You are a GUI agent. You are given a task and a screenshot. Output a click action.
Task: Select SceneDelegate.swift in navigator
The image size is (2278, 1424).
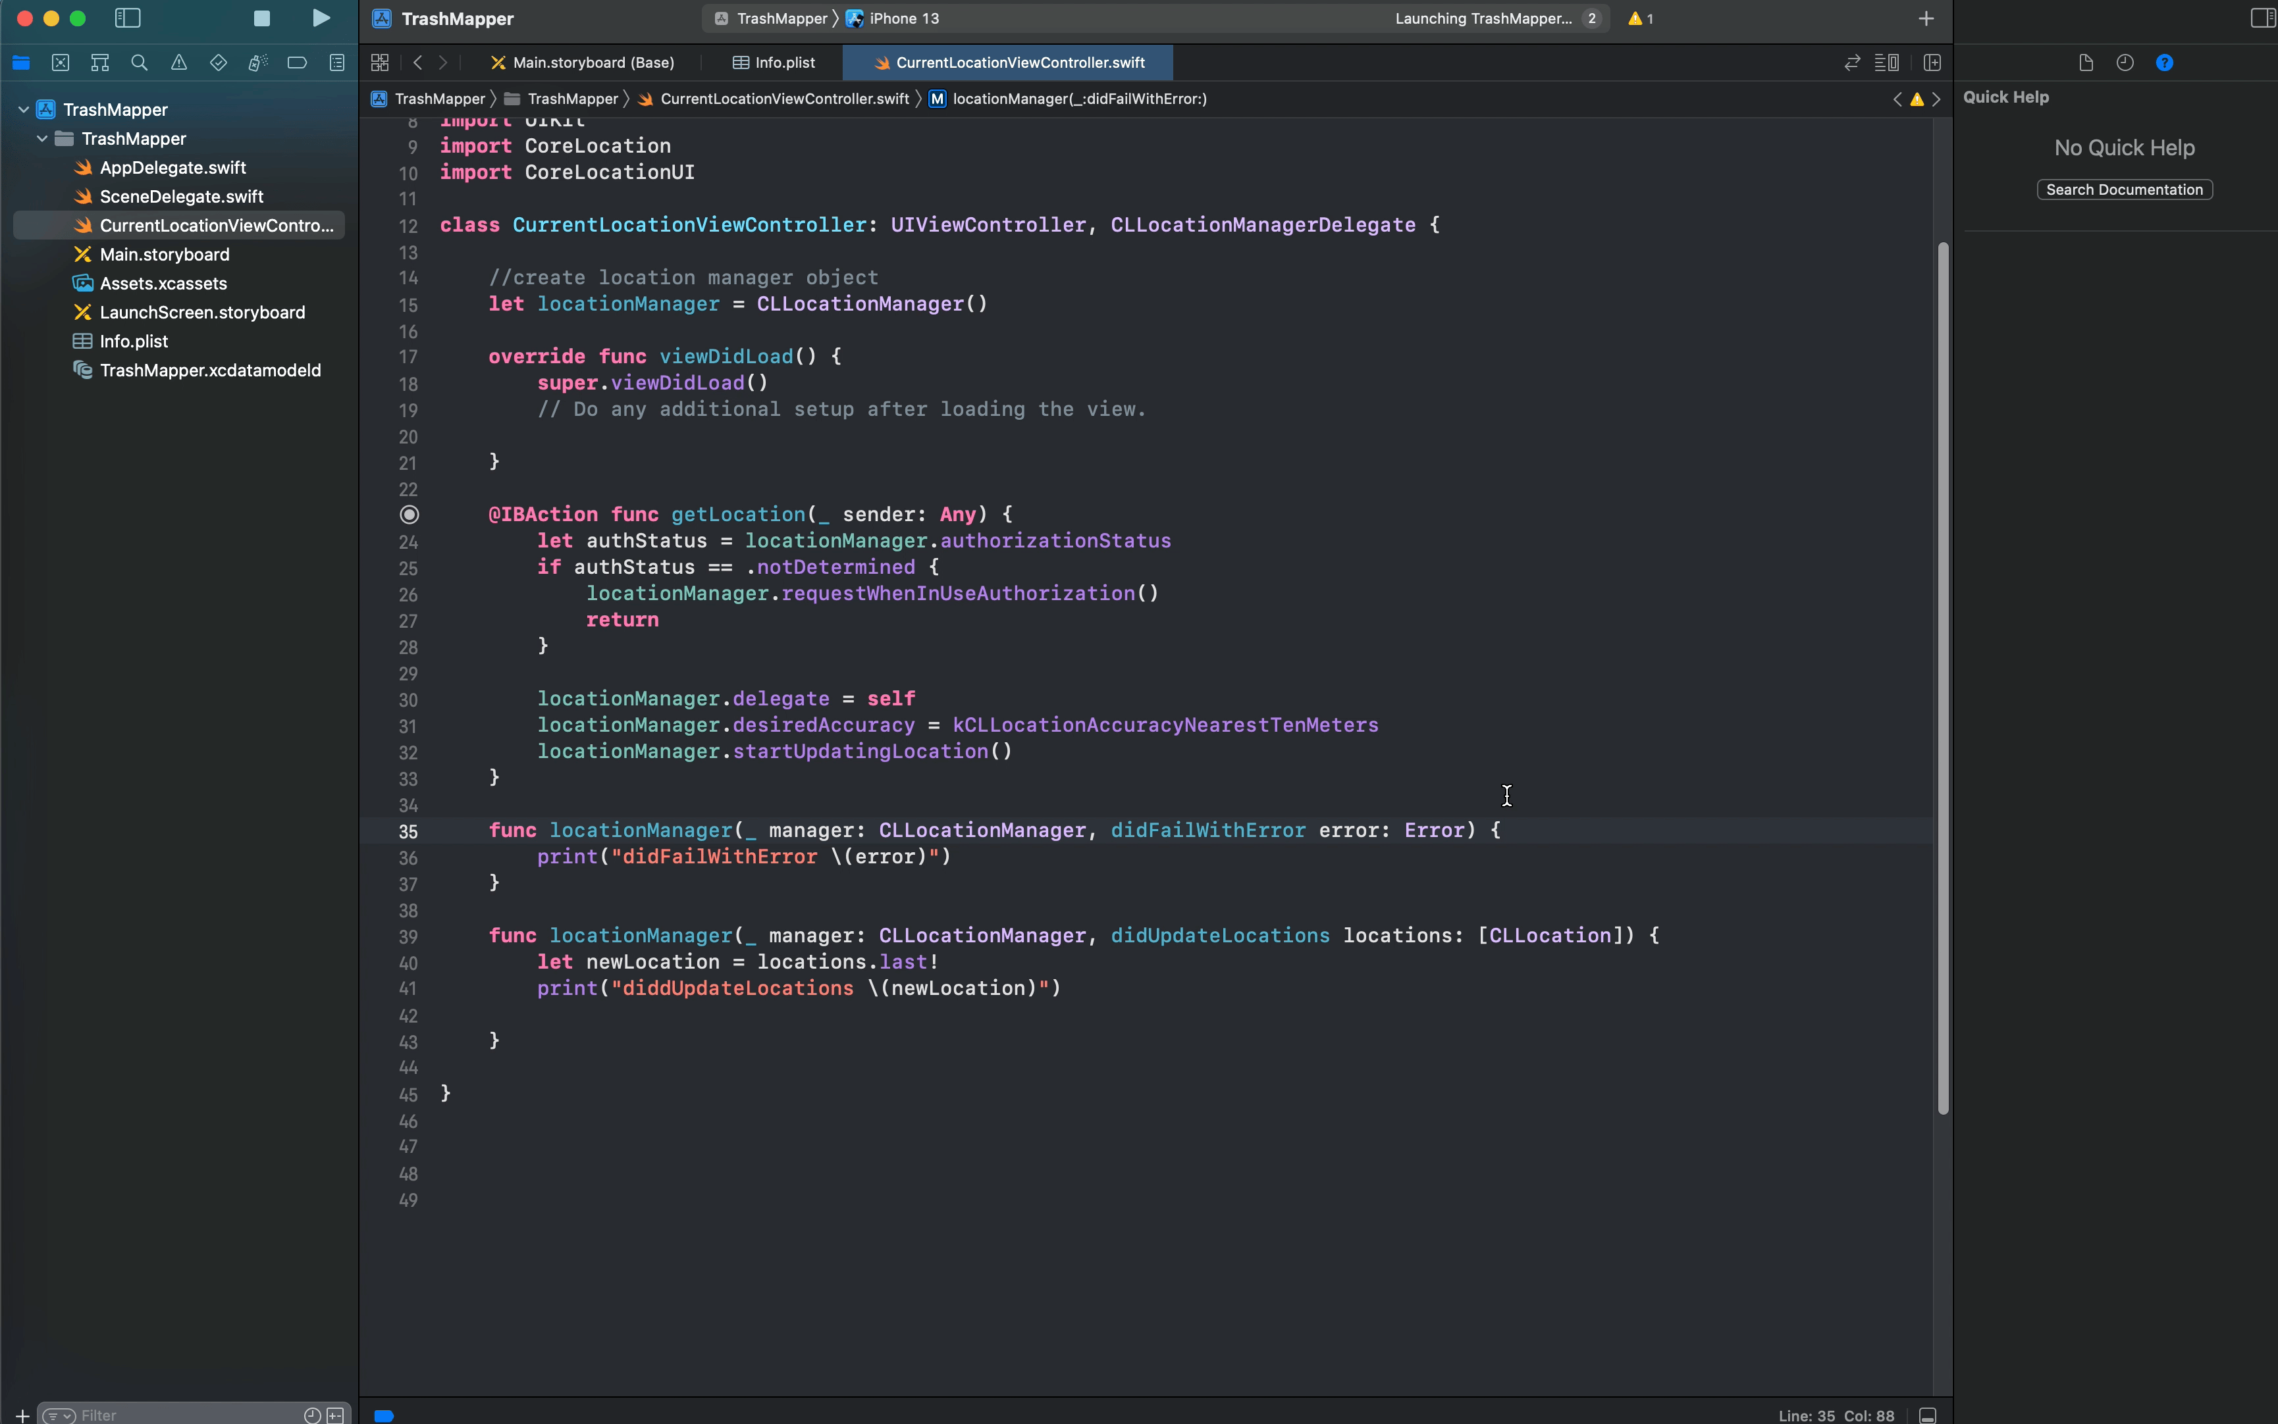pos(182,196)
